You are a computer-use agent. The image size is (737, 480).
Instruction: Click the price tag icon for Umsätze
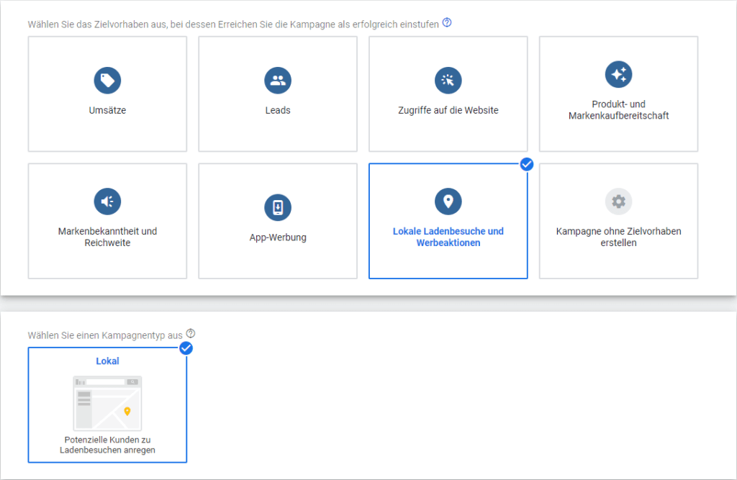[x=107, y=80]
